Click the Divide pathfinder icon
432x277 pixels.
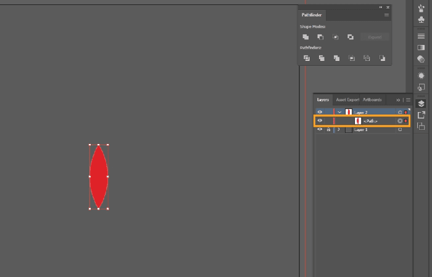coord(307,58)
